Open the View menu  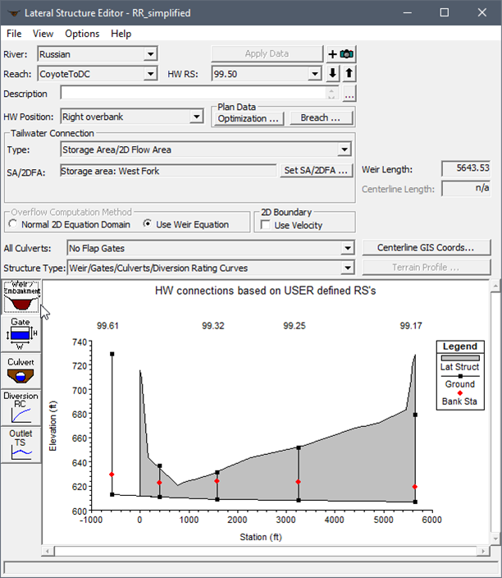point(43,34)
